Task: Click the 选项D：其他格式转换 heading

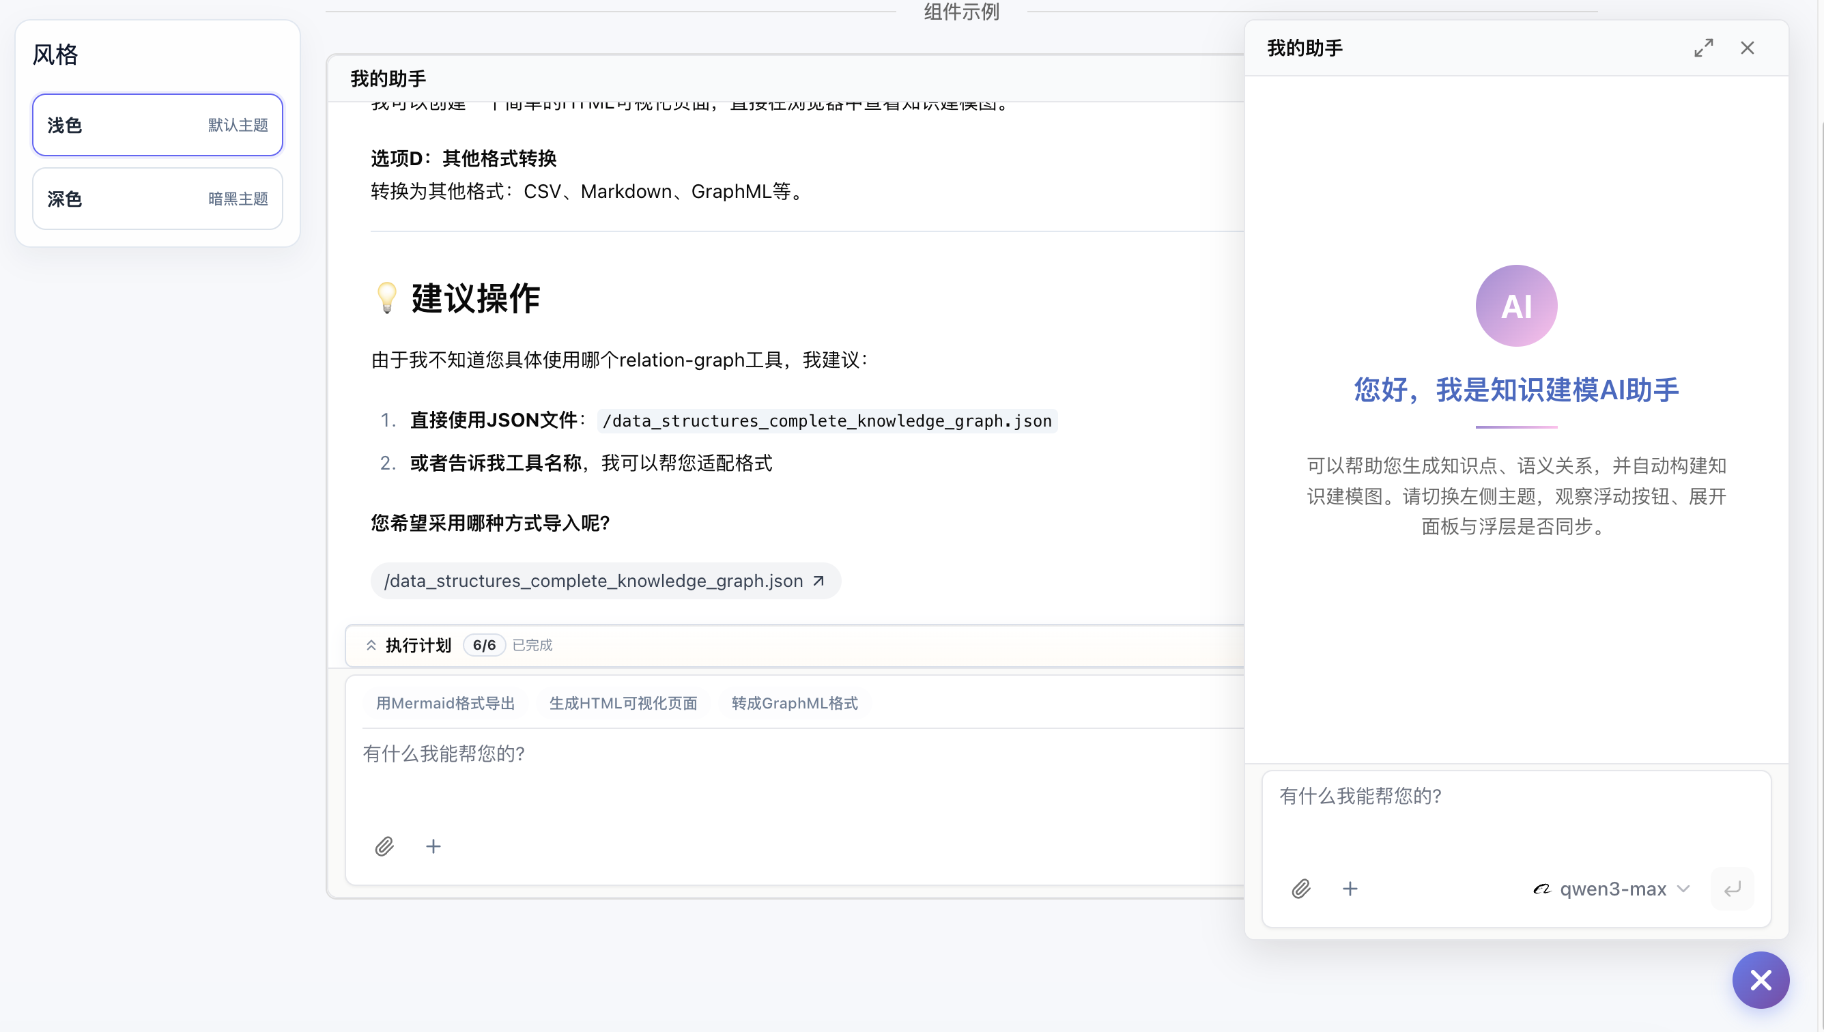Action: tap(464, 158)
